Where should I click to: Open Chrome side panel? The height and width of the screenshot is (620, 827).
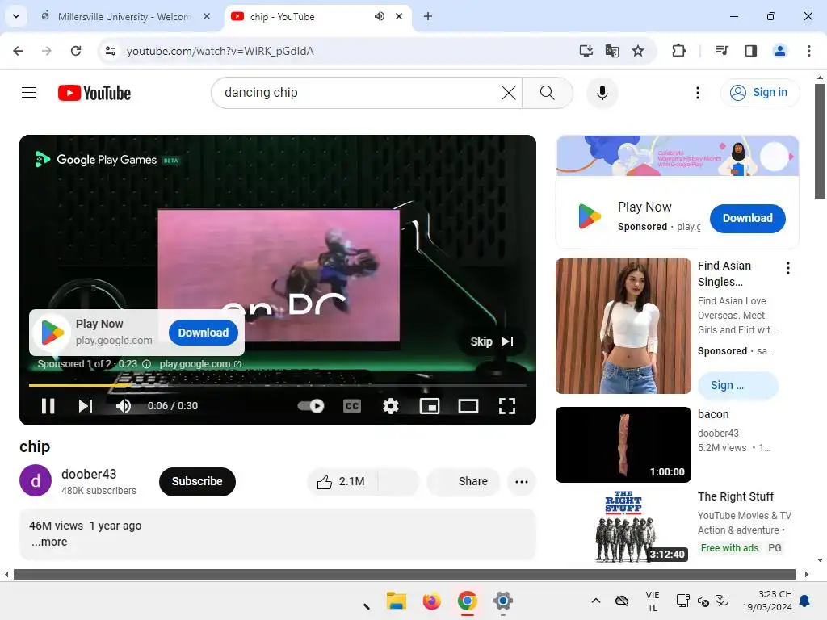point(751,51)
